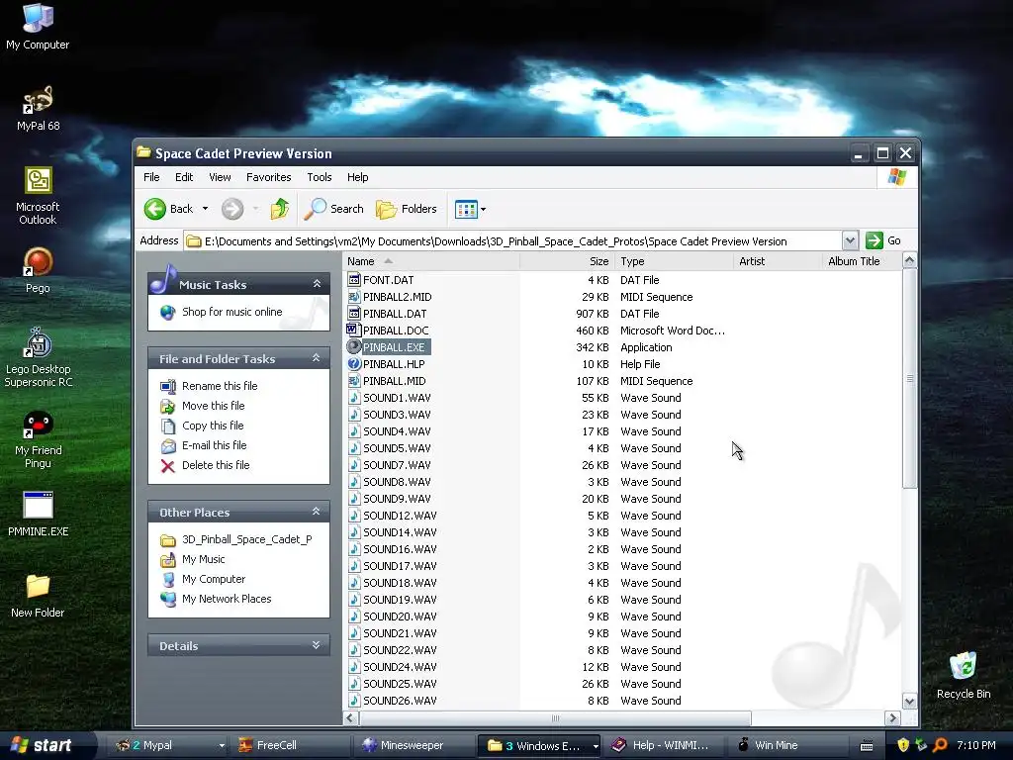Open the Edit menu

(x=183, y=177)
